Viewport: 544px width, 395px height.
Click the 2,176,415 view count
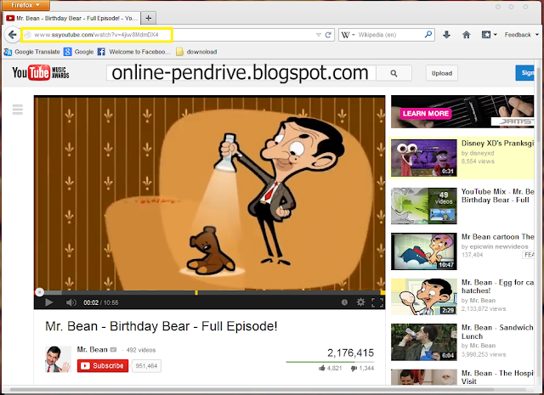click(350, 353)
